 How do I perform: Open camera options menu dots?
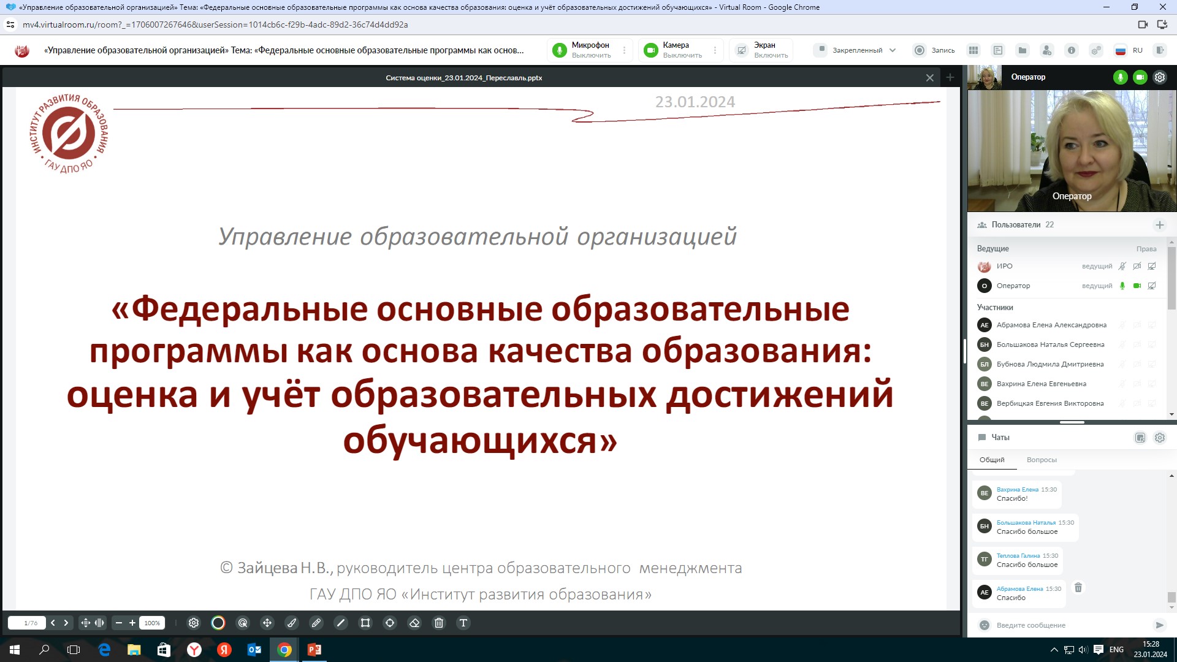[715, 50]
